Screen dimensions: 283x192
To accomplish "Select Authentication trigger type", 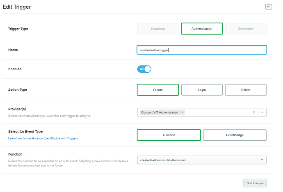I will [202, 29].
